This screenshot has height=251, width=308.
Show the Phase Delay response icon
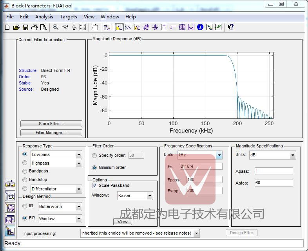point(155,27)
